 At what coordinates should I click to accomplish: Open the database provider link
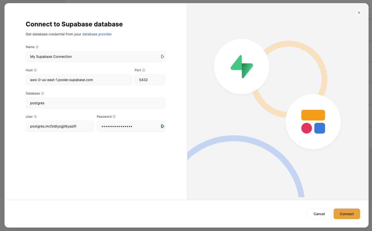pos(97,34)
